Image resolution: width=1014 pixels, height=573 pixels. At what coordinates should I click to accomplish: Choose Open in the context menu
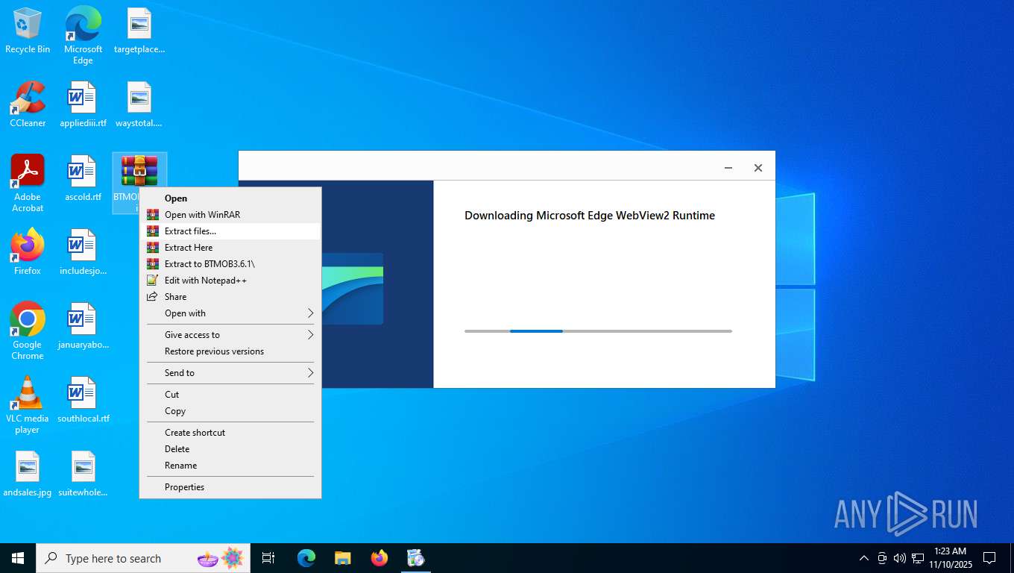pyautogui.click(x=230, y=198)
